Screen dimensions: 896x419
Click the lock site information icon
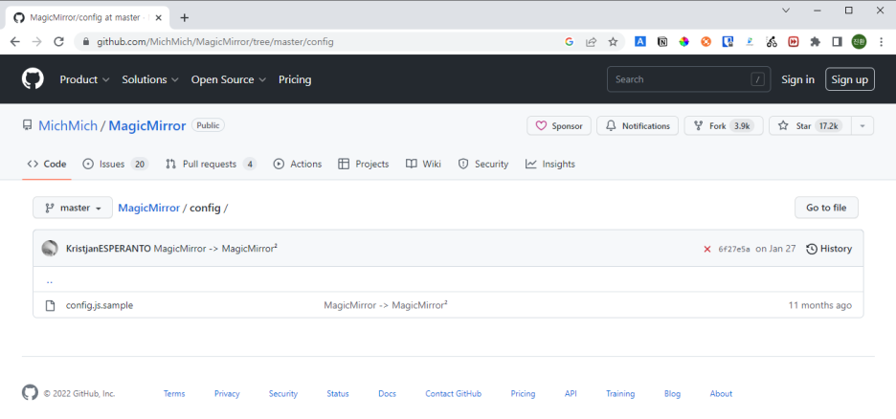pos(86,42)
